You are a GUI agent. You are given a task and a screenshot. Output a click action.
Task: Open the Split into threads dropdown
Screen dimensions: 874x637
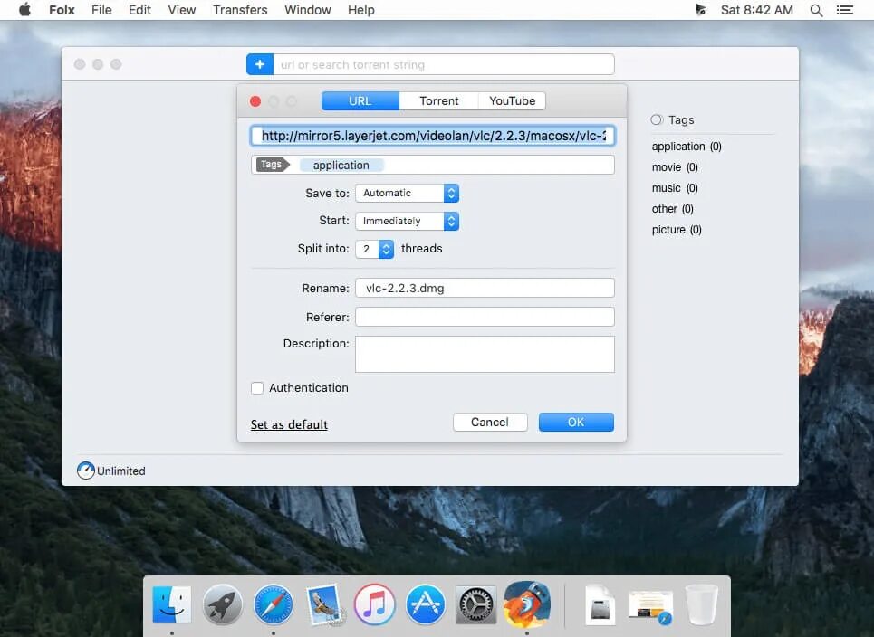tap(375, 249)
